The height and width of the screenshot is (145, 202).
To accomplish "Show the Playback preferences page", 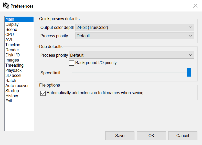I will (x=13, y=70).
